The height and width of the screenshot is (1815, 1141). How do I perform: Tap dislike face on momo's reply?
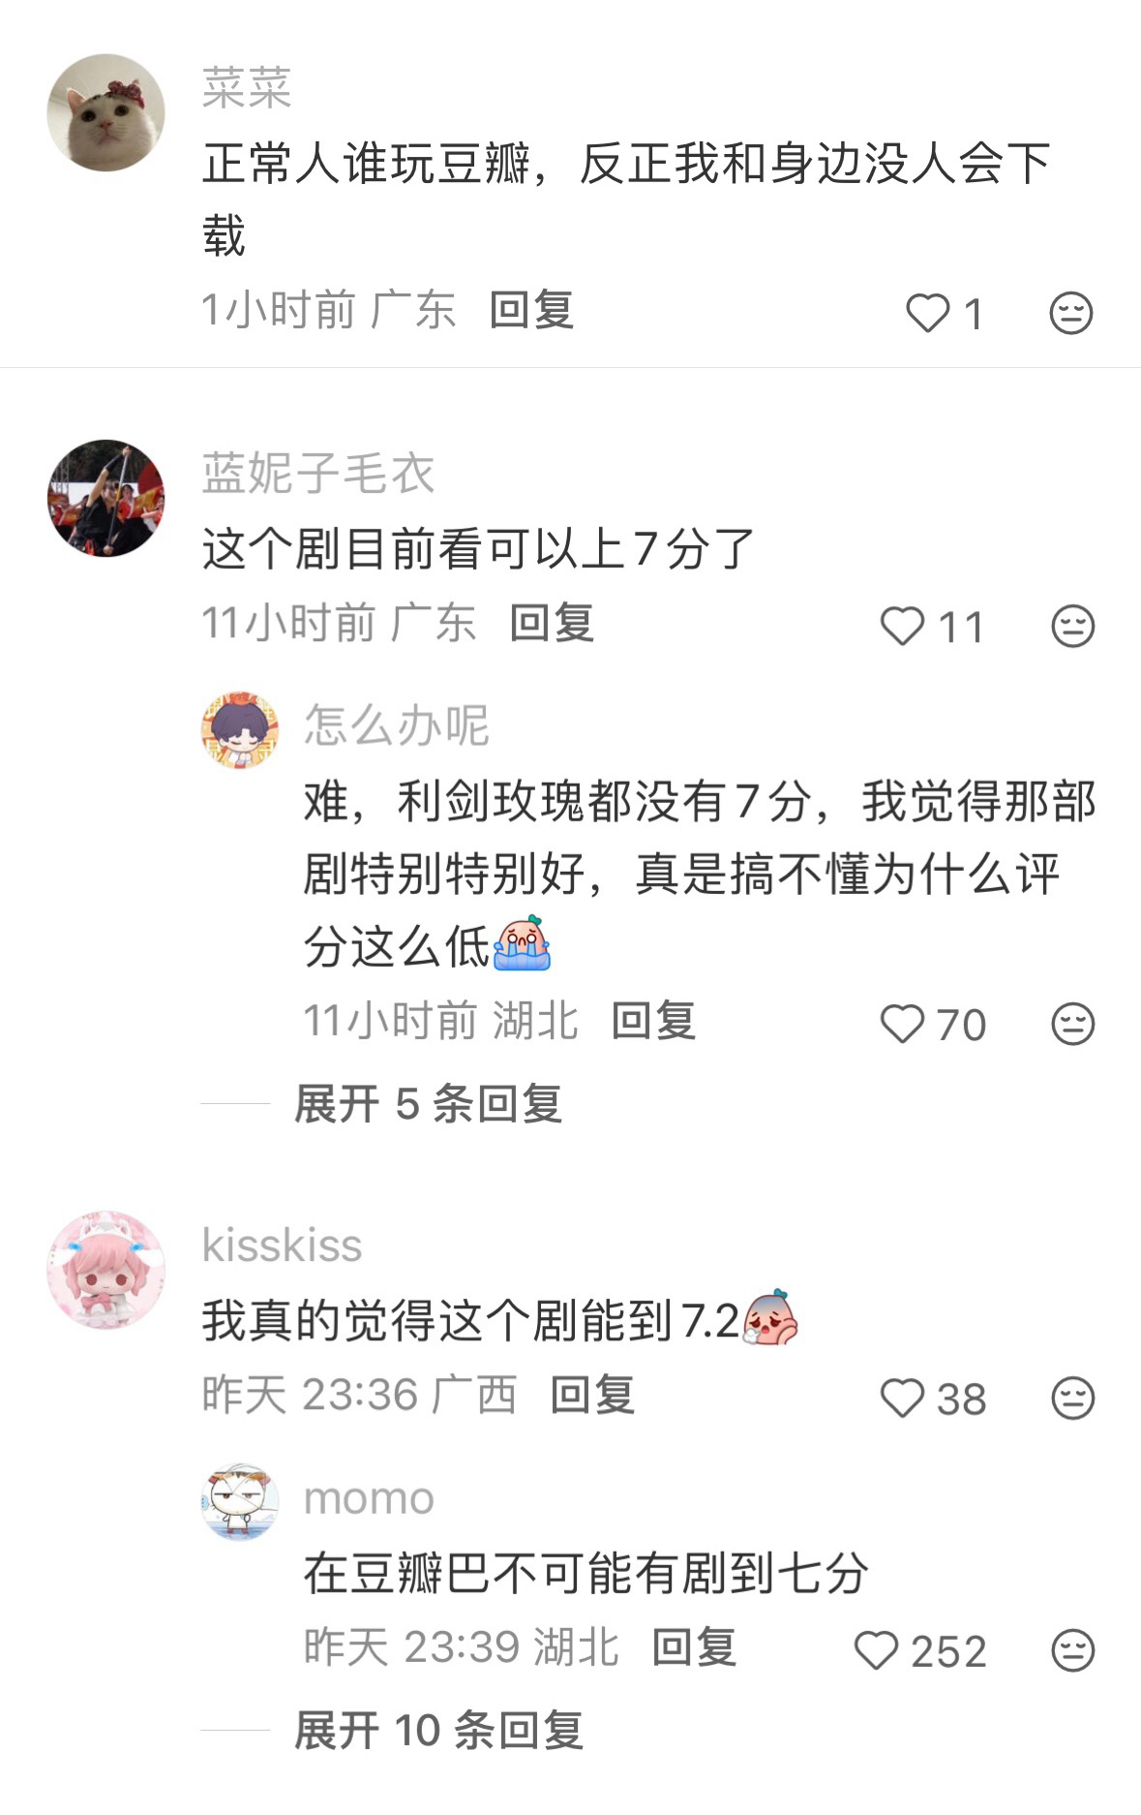tap(1072, 1650)
